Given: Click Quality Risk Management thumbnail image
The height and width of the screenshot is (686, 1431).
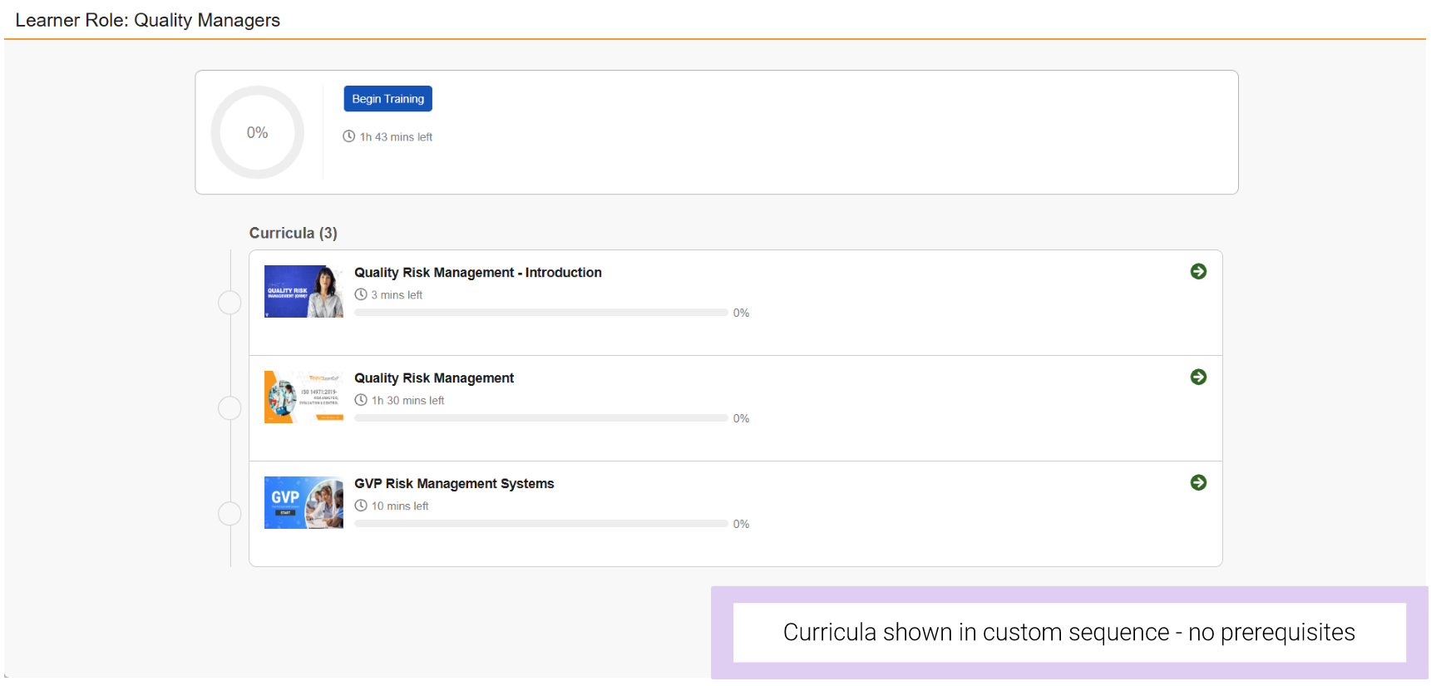Looking at the screenshot, I should pos(303,397).
